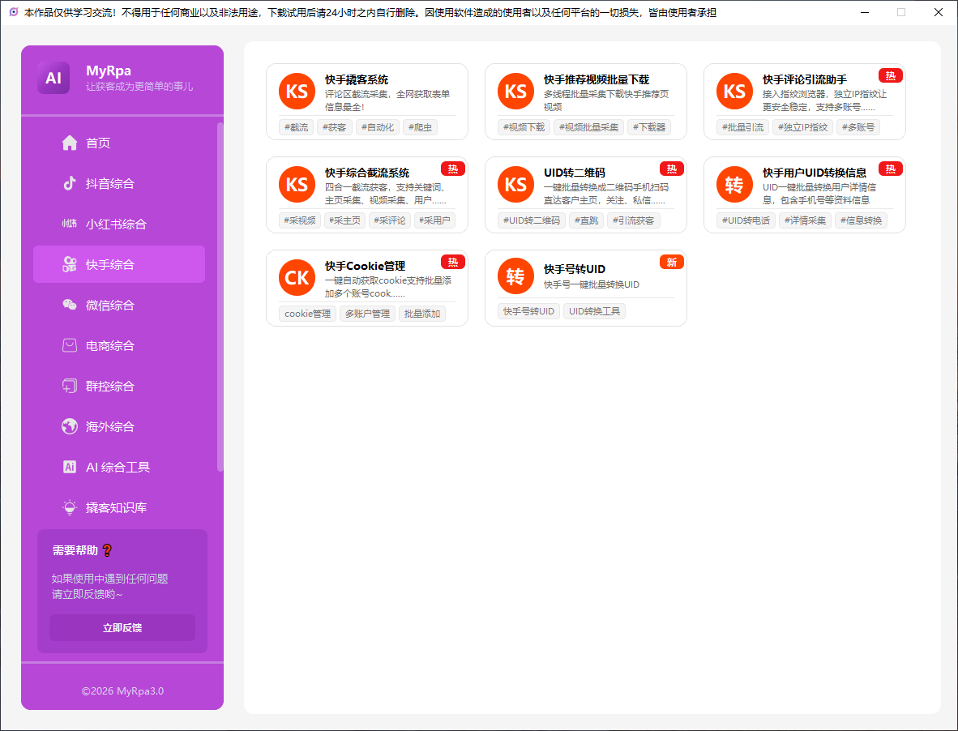The width and height of the screenshot is (958, 731).
Task: Click the red question mark beside 需要帮助
Action: (107, 550)
